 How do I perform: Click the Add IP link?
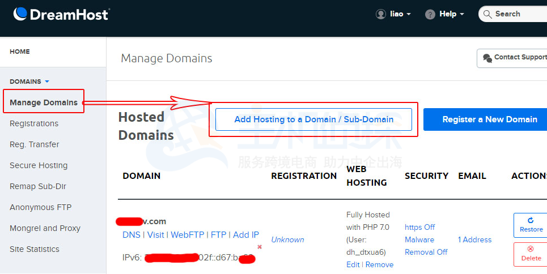pyautogui.click(x=246, y=235)
